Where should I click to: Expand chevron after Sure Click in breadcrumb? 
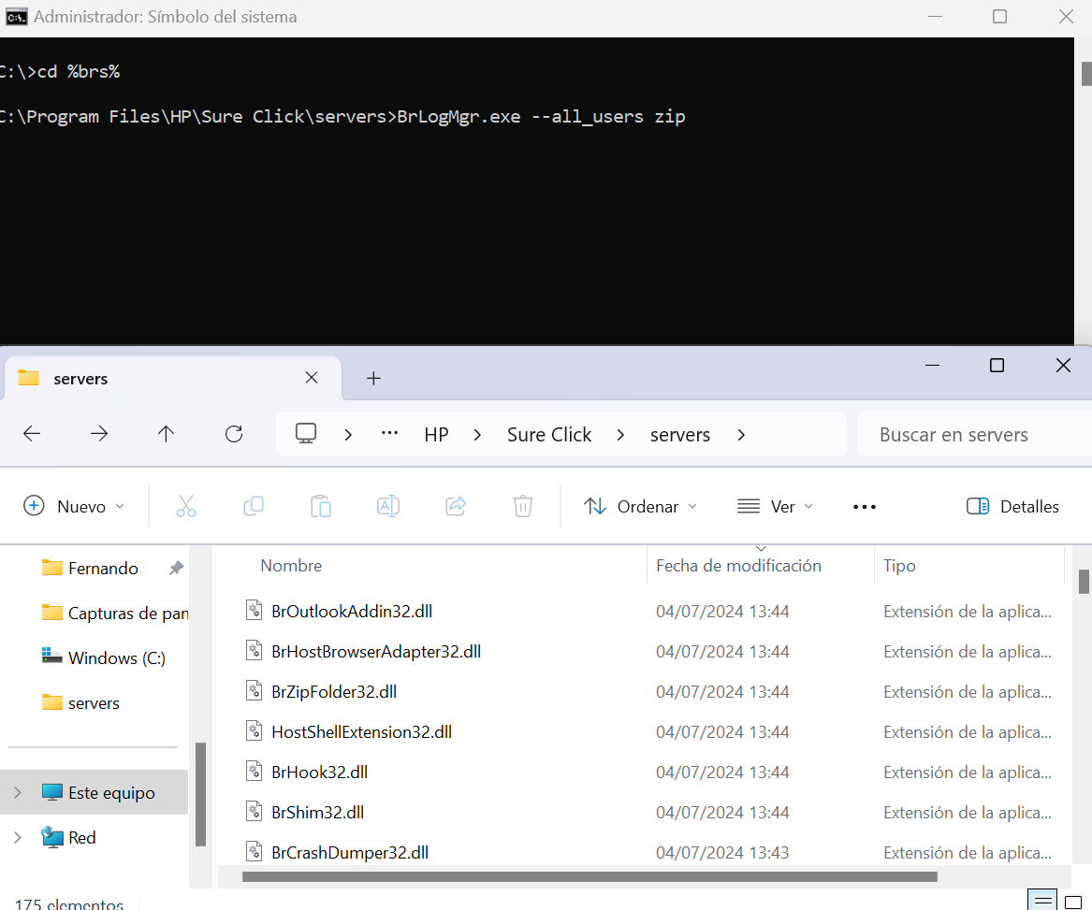pos(620,435)
